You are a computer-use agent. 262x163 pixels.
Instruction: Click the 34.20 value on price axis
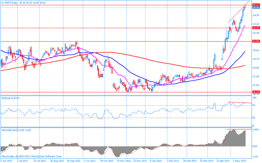coord(256,15)
